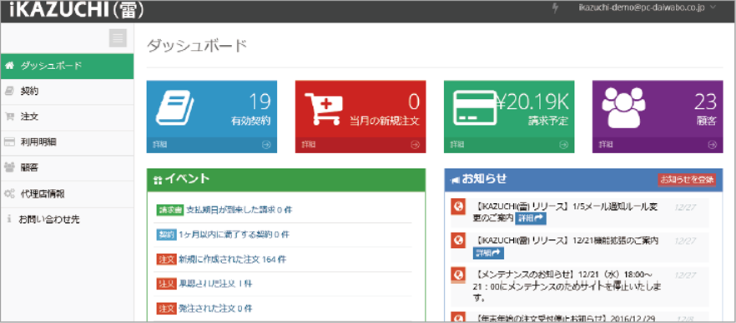The width and height of the screenshot is (736, 323).
Task: Click the blue 契約 tag in events
Action: point(166,235)
